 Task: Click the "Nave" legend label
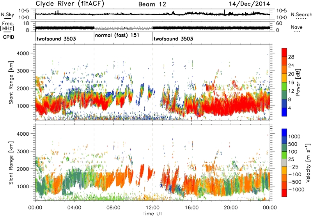tap(297, 27)
